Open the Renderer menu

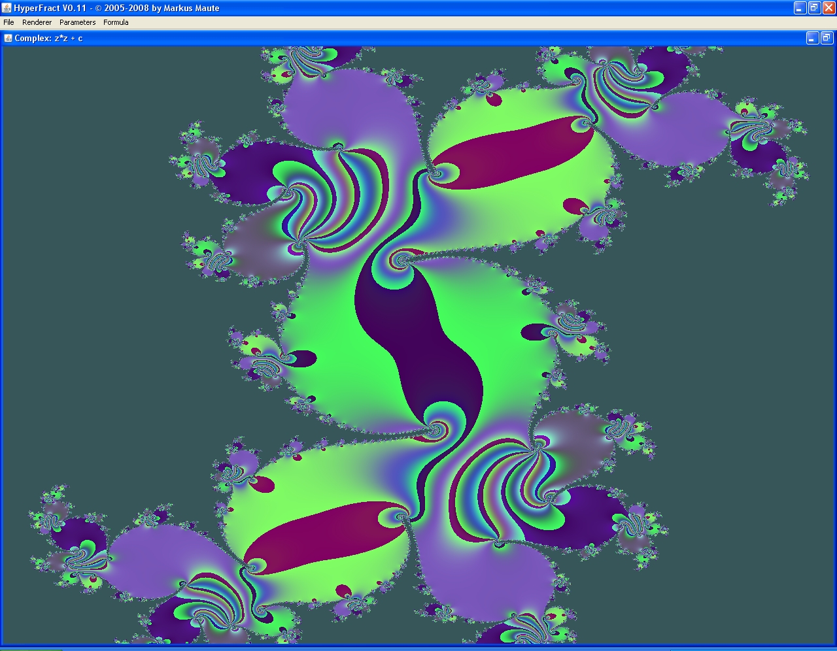[x=37, y=22]
